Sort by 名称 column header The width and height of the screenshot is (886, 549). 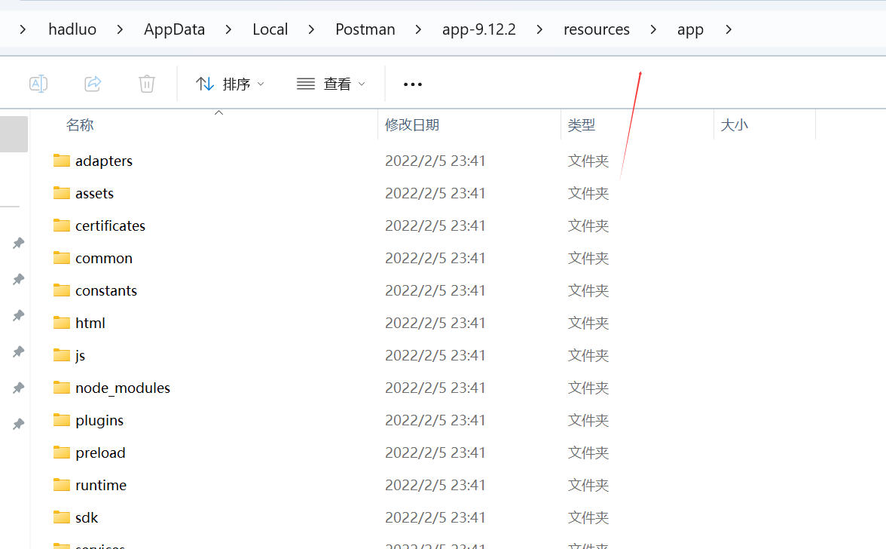[x=80, y=125]
